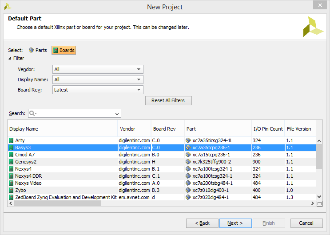Click em.avnet.com vendor cell
This screenshot has height=235, width=330.
point(134,197)
